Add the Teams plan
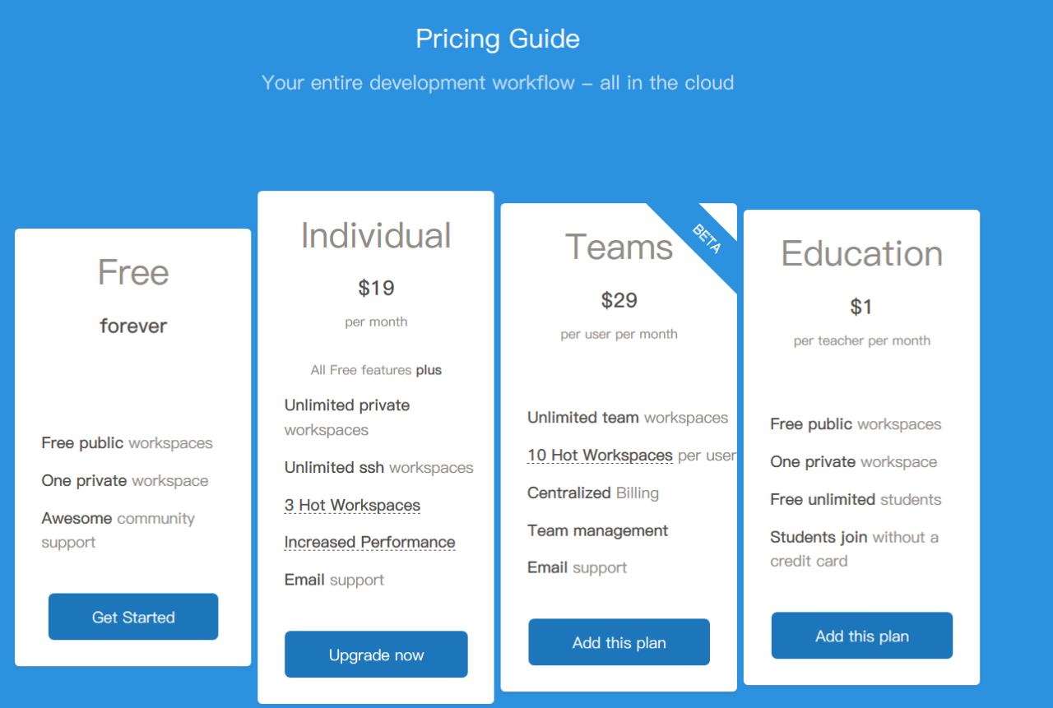Viewport: 1053px width, 708px height. 619,642
